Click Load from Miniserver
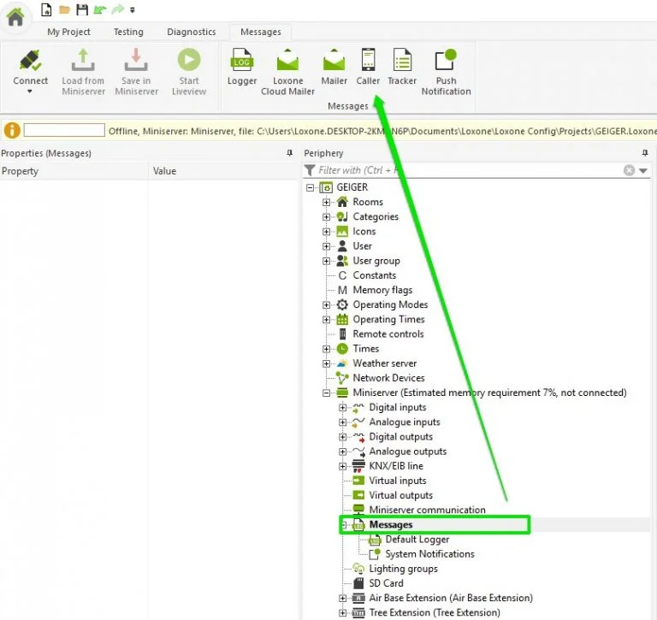 (83, 72)
